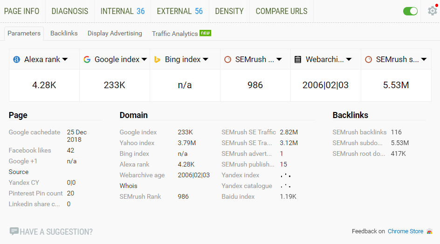Click the Google logo icon
This screenshot has width=440, height=244.
click(x=87, y=59)
